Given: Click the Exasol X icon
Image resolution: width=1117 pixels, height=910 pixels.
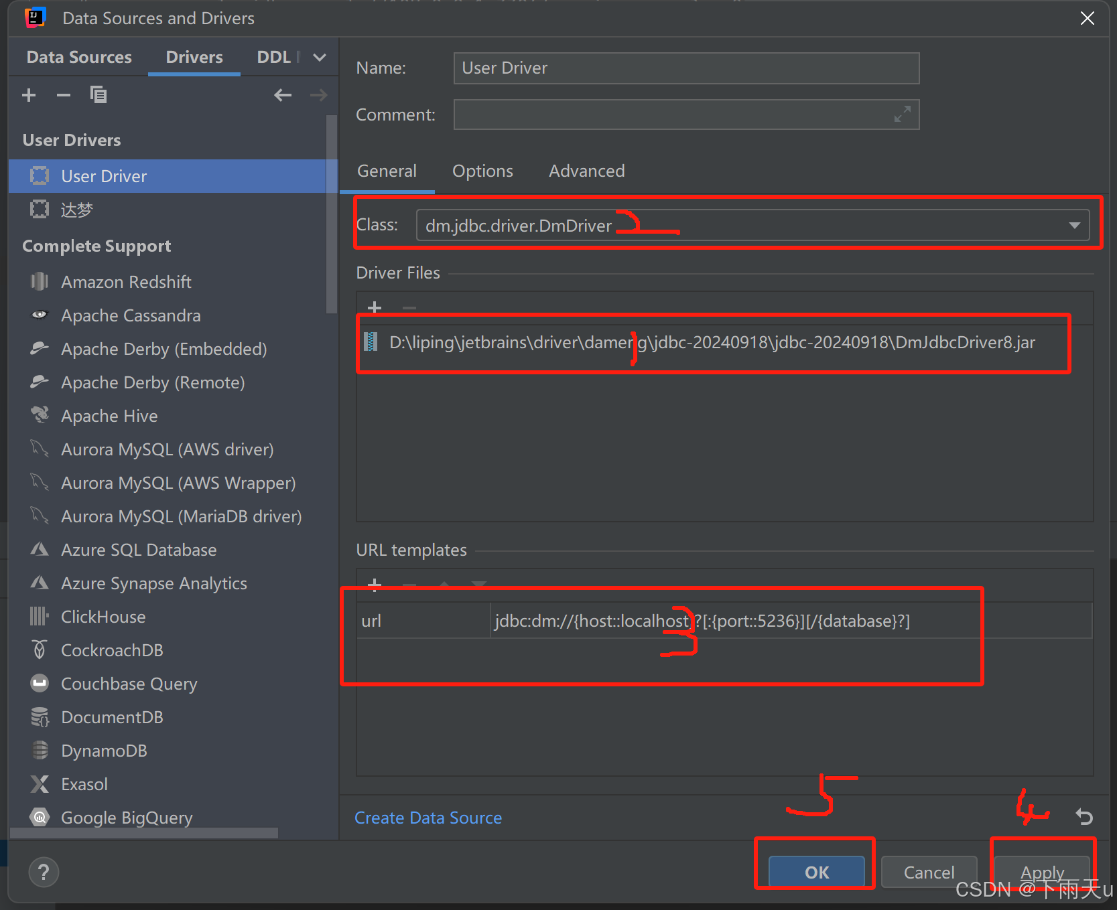Looking at the screenshot, I should (x=40, y=783).
